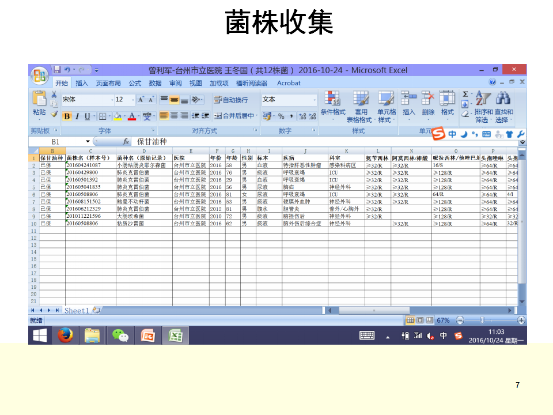Switch to Page Layout view in status bar
553x415 pixels.
coord(420,320)
